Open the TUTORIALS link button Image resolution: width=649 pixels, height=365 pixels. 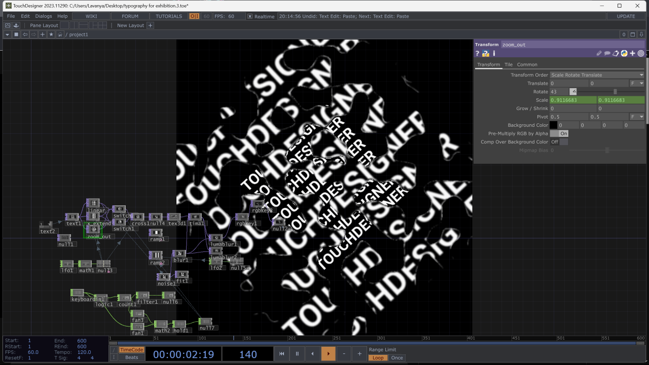tap(169, 16)
